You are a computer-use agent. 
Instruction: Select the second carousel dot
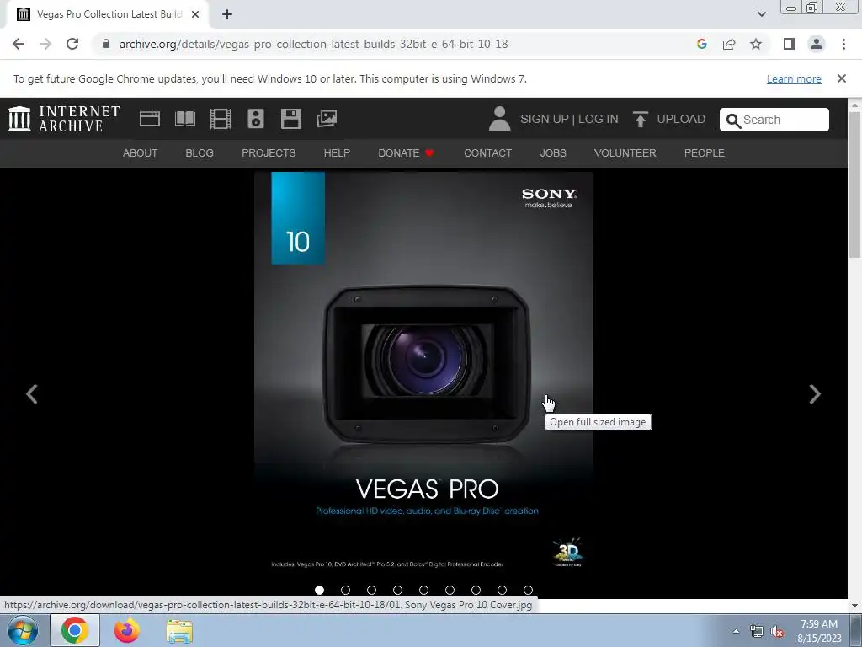(345, 590)
